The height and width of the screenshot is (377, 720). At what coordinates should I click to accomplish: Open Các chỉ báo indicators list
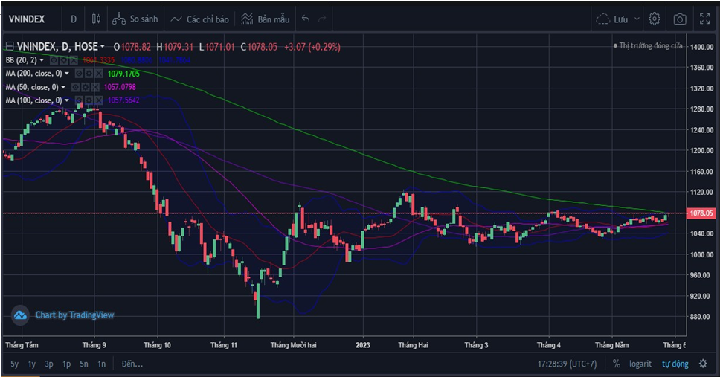[199, 19]
